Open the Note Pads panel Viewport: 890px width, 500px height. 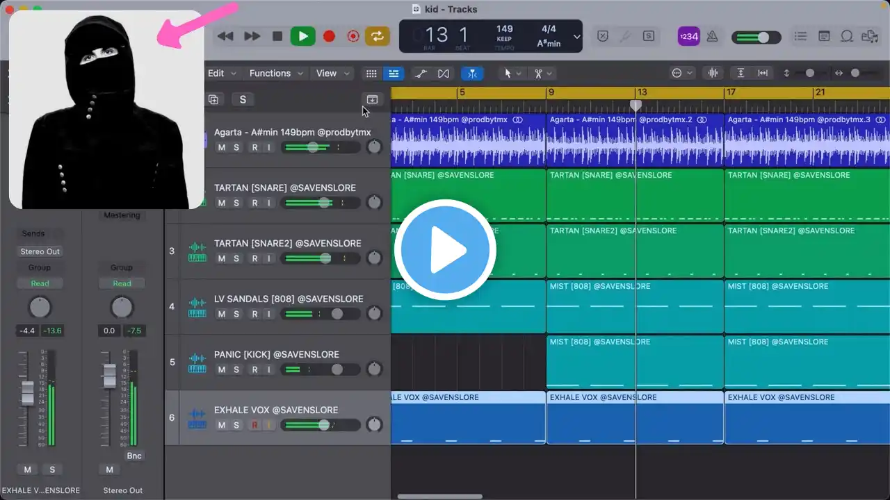(x=824, y=36)
